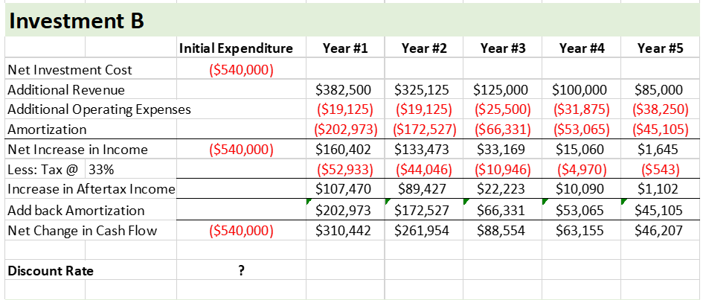Click the 33% tax rate cell

[x=102, y=169]
